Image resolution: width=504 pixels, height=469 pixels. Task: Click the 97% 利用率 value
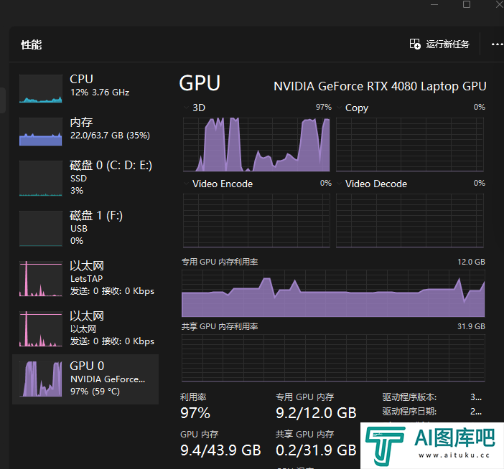click(195, 413)
